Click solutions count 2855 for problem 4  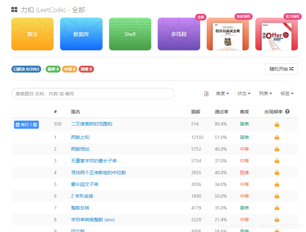196,173
